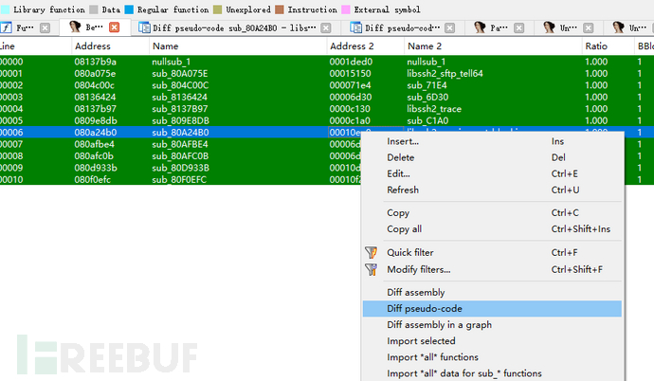The height and width of the screenshot is (381, 654).
Task: Click the Name 2 column header
Action: click(425, 45)
